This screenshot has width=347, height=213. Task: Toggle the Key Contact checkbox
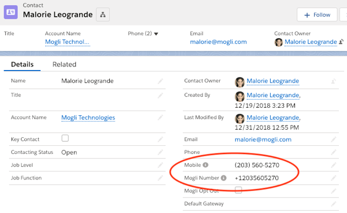65,138
